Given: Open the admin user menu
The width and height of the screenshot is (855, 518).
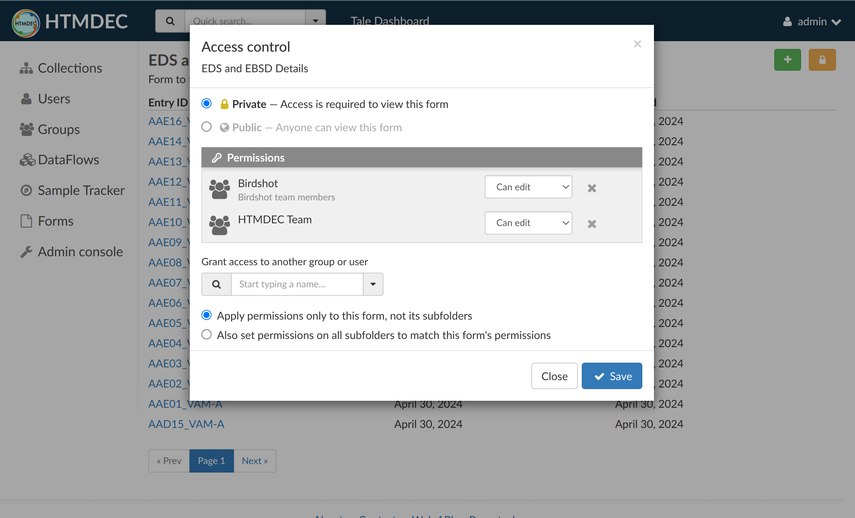Looking at the screenshot, I should pos(812,22).
